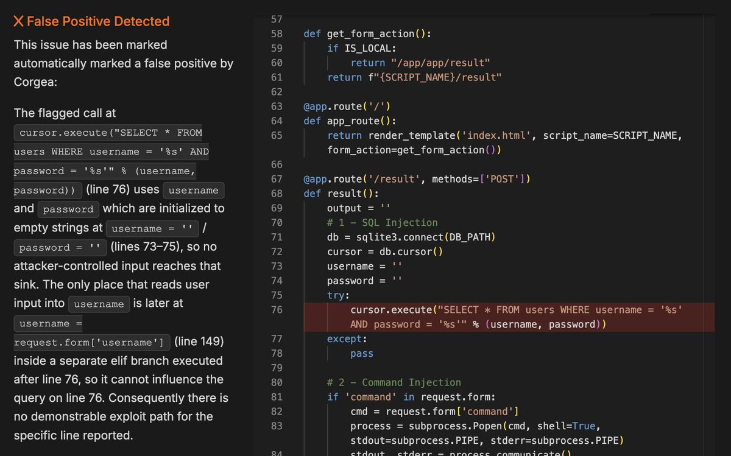The image size is (731, 456).
Task: Click the sqlite3.connect(DB_PATH) code line
Action: [411, 237]
